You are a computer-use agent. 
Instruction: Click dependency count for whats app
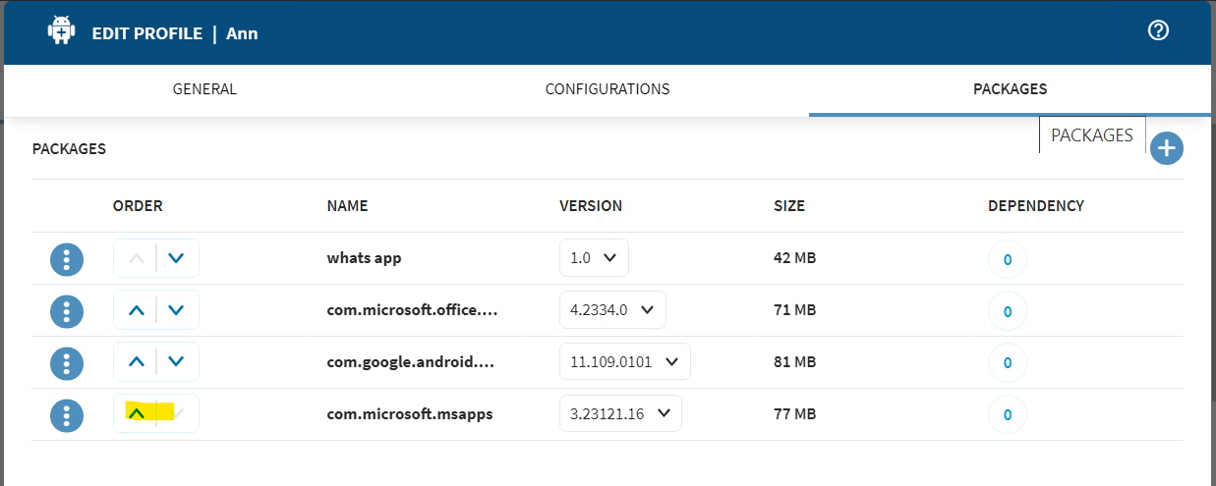tap(1007, 260)
